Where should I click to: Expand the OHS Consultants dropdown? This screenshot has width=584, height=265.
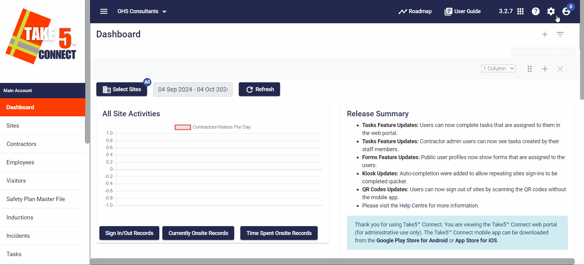(142, 11)
